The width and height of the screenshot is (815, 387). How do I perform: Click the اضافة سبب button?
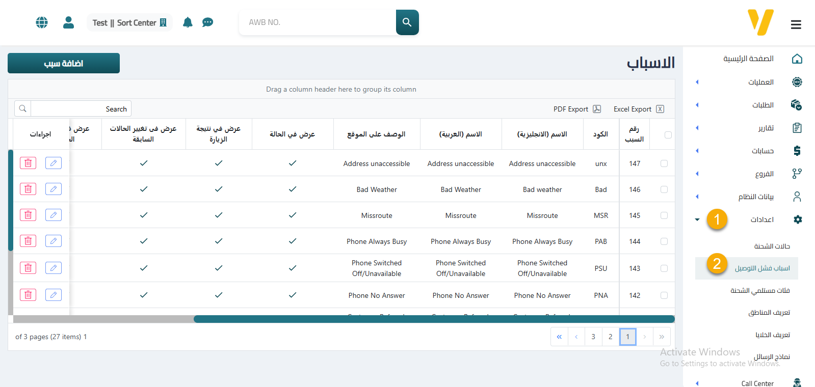click(64, 63)
